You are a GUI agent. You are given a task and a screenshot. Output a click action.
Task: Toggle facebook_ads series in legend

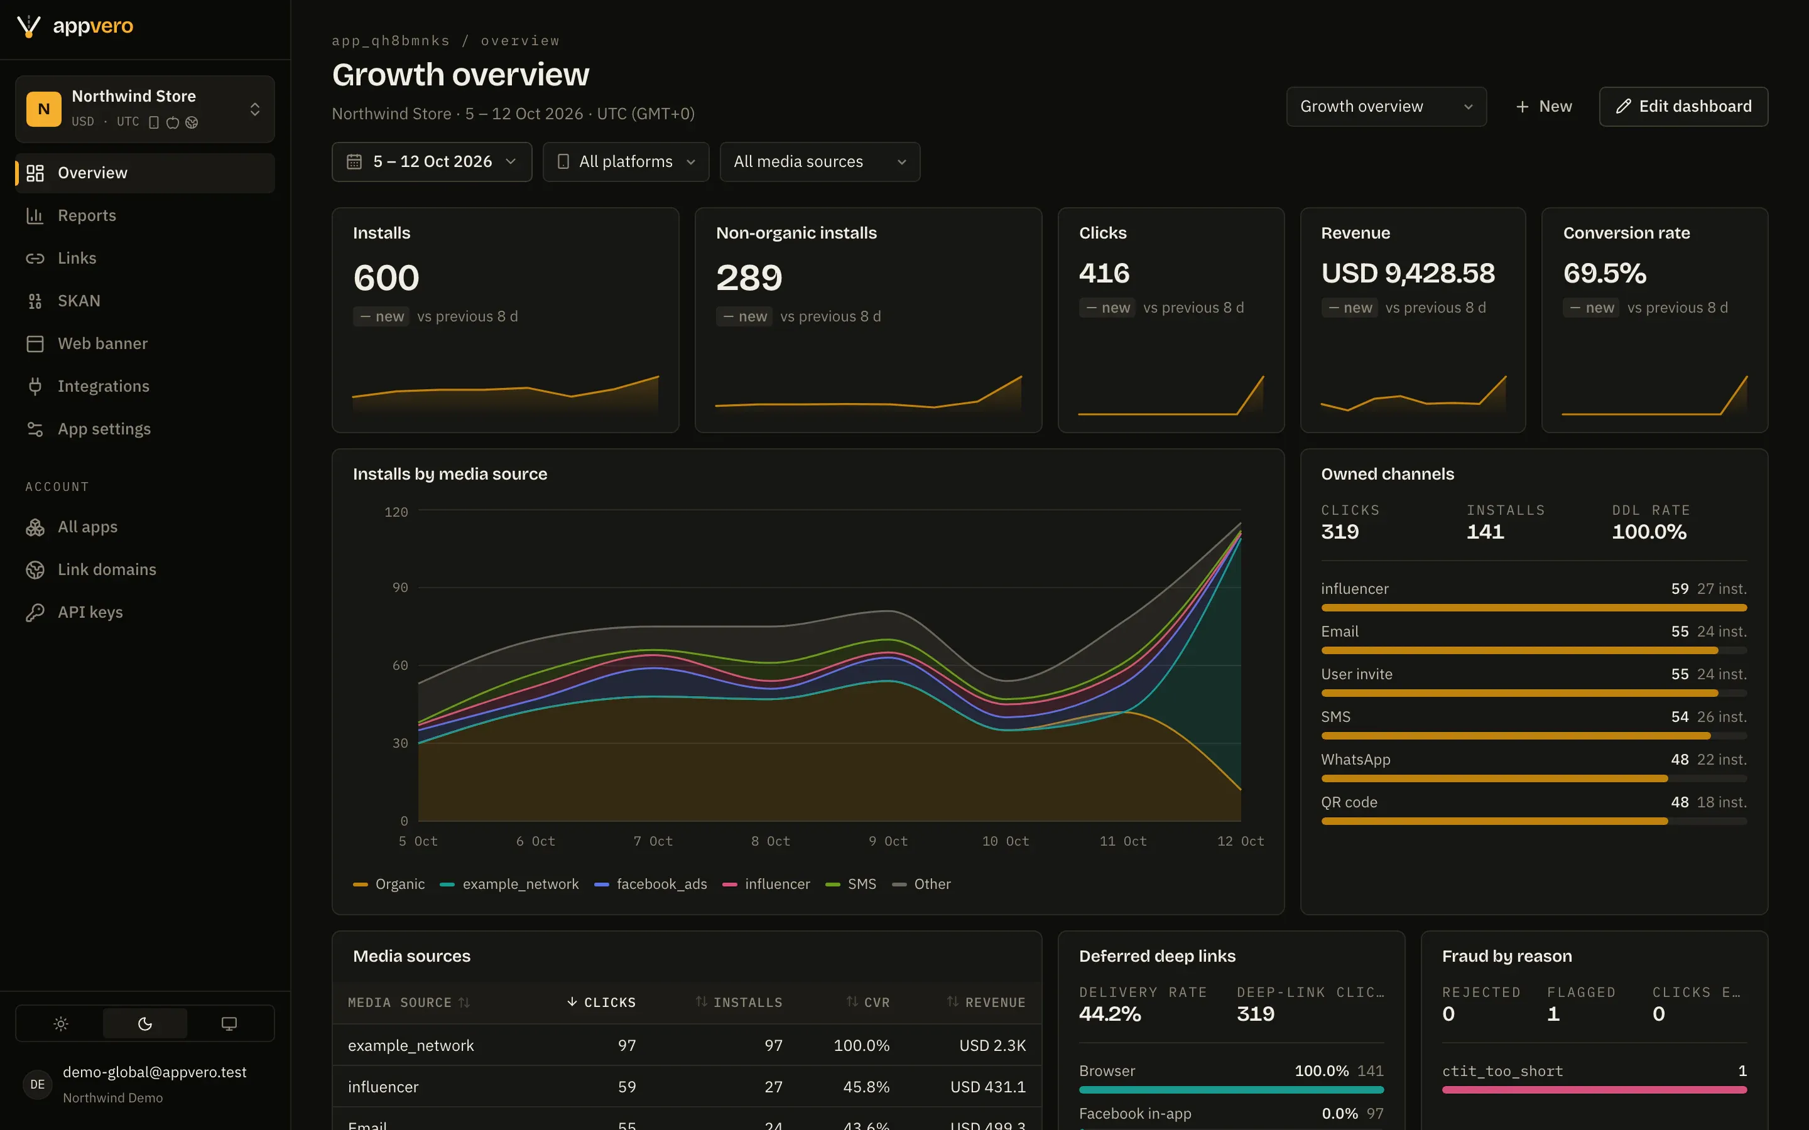click(x=650, y=884)
